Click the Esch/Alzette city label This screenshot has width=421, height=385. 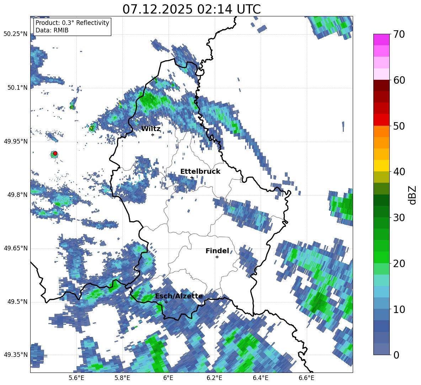pyautogui.click(x=179, y=296)
